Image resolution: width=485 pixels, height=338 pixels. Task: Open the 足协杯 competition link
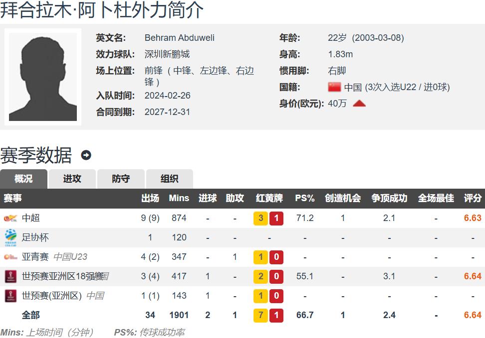35,237
